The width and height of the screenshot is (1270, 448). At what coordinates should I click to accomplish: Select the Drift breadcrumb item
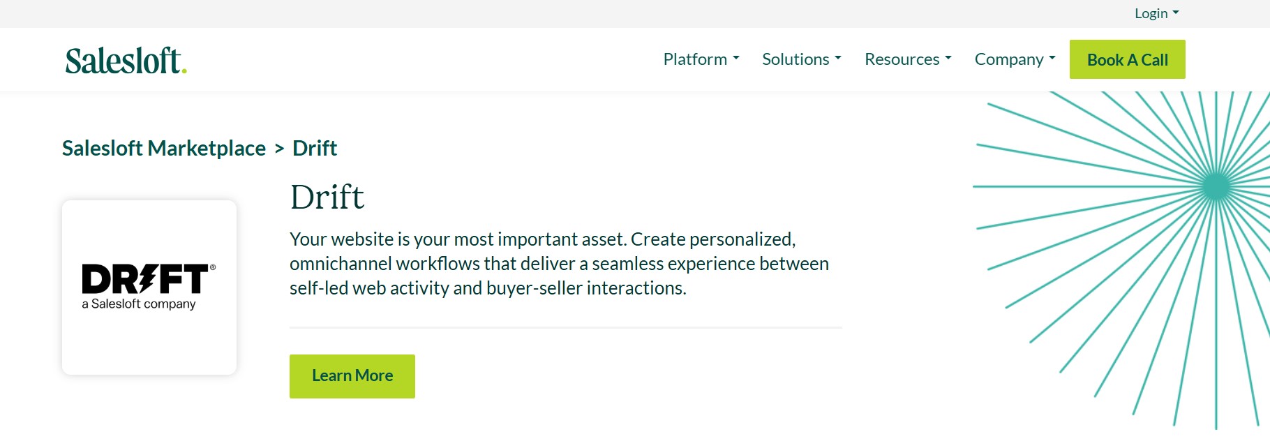coord(315,148)
